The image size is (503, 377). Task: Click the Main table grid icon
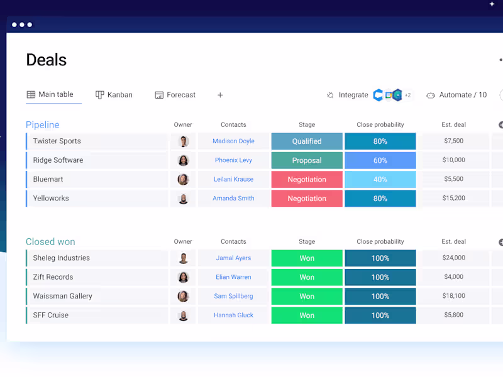(x=31, y=95)
